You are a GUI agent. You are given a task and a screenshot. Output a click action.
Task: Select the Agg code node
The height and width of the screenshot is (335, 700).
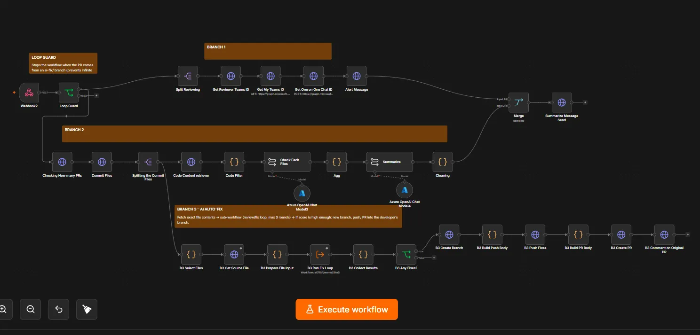coord(337,162)
